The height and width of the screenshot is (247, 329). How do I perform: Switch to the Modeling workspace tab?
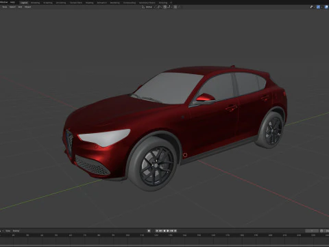tap(35, 3)
